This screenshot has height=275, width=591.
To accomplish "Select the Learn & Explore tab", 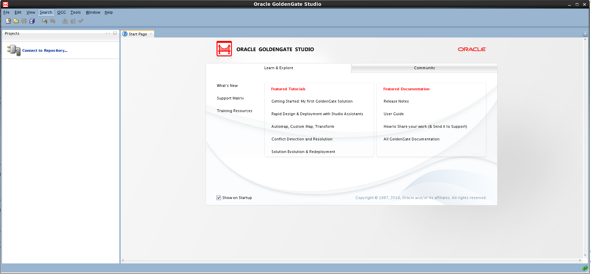I will pos(279,68).
